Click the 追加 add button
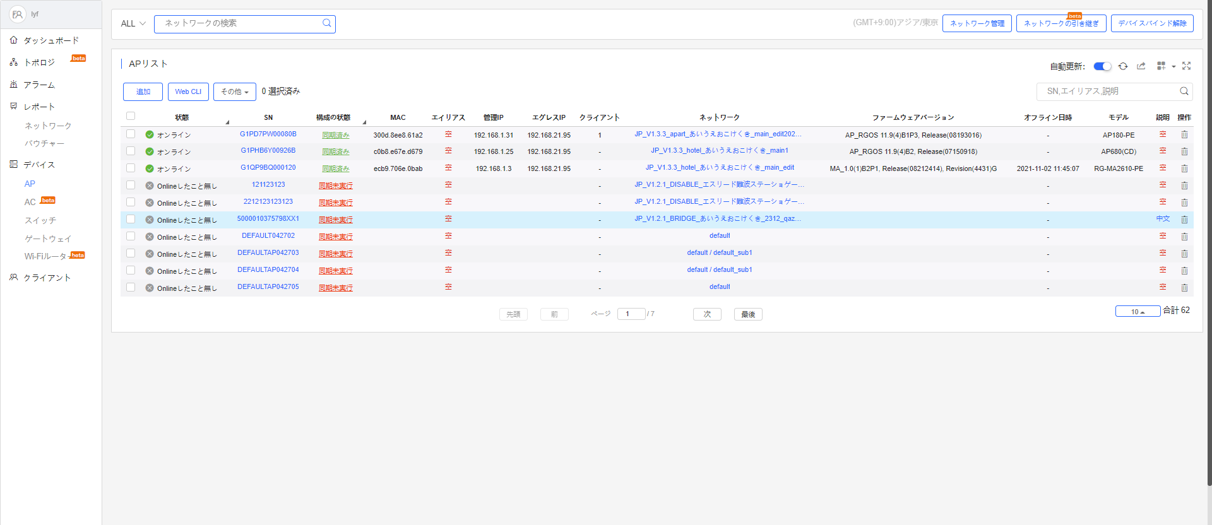Screen dimensions: 1212x525 point(143,91)
